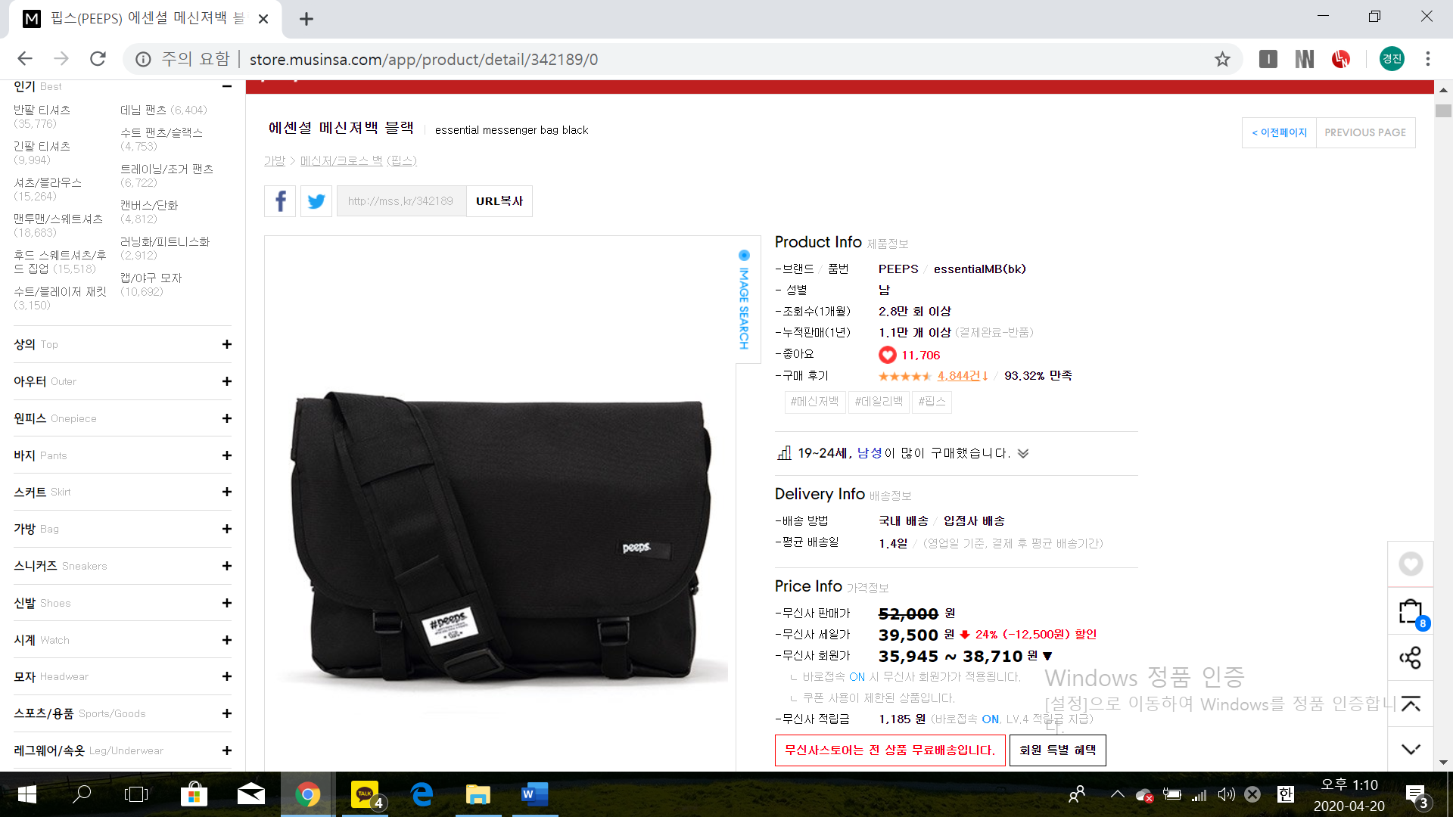Expand age and gender purchase statistics chevron
This screenshot has height=817, width=1453.
pos(1023,454)
